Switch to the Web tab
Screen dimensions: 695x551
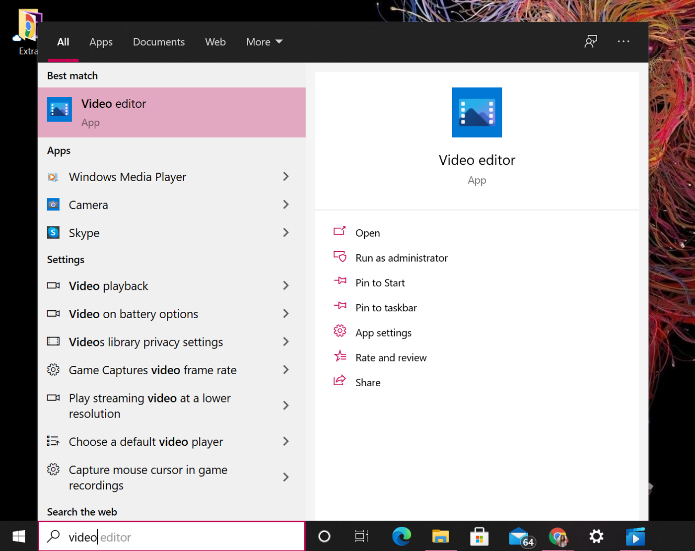pos(214,42)
